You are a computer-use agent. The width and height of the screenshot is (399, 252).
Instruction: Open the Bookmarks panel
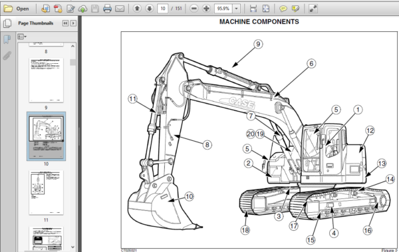(x=7, y=39)
